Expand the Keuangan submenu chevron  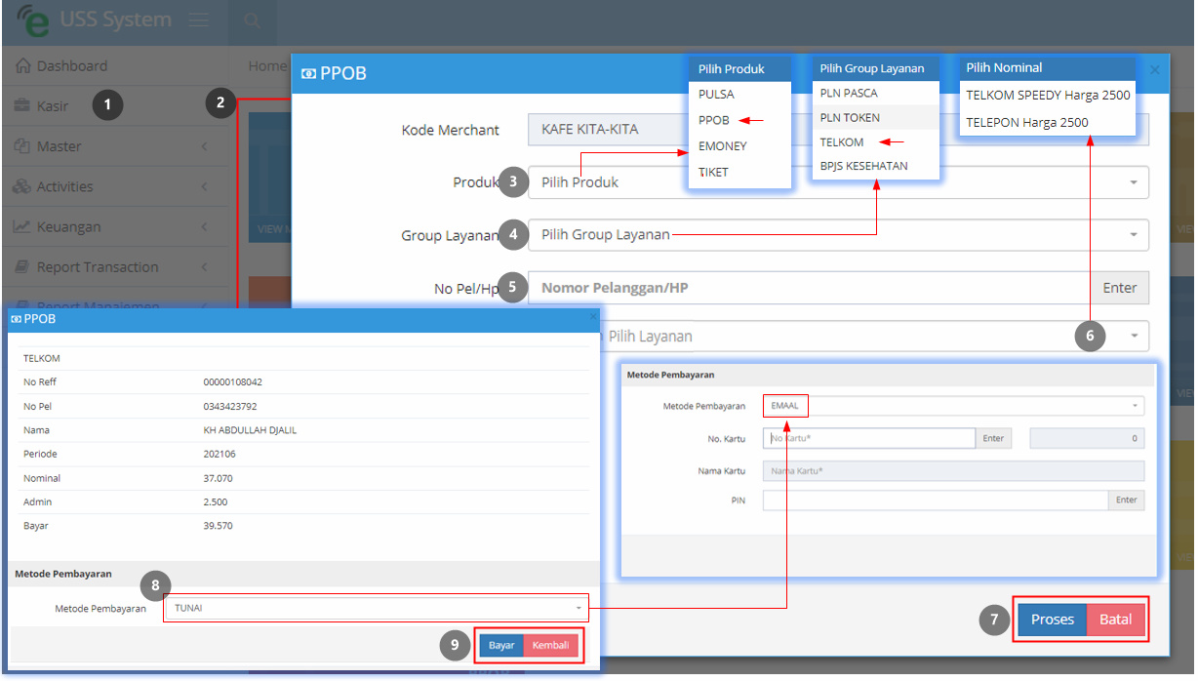205,226
